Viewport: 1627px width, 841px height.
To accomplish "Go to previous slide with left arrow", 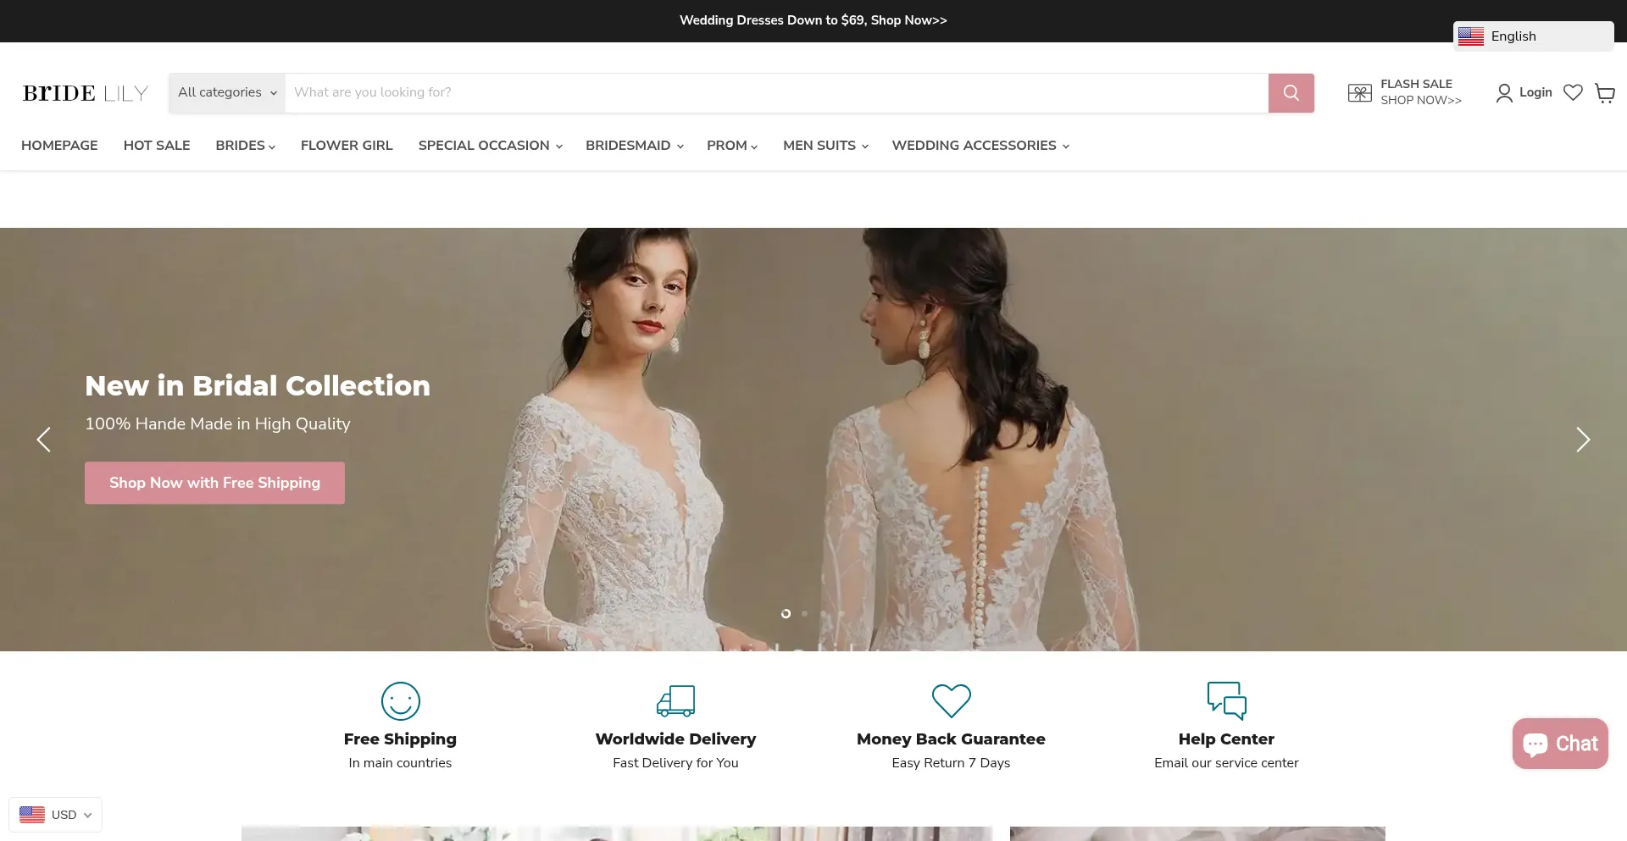I will click(x=44, y=440).
